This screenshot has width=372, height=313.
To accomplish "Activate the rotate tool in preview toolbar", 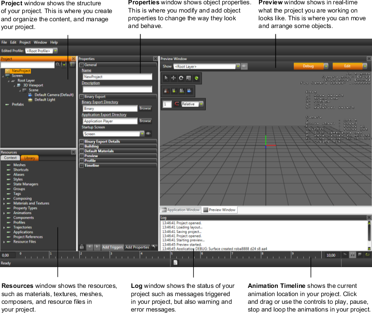I will pyautogui.click(x=181, y=78).
